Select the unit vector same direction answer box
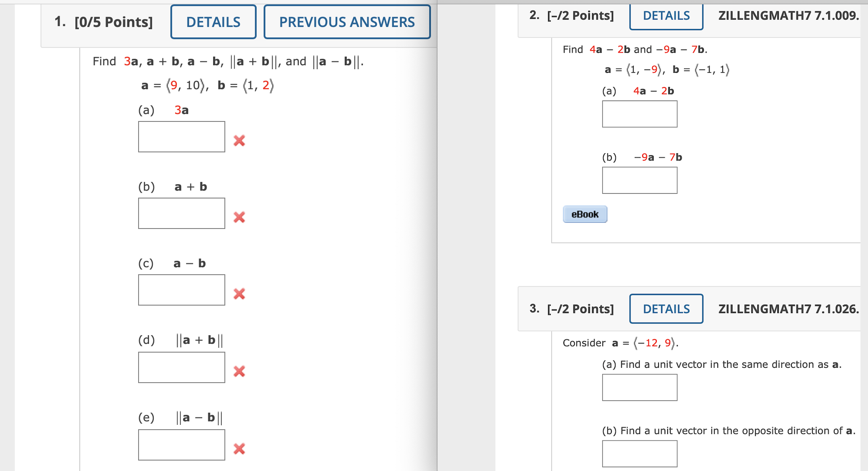 pyautogui.click(x=639, y=387)
